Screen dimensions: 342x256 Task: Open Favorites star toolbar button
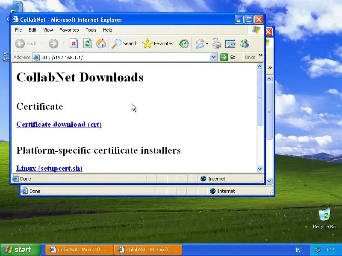tap(147, 44)
